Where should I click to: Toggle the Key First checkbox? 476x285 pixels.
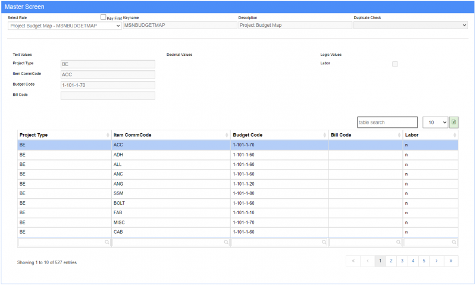[x=104, y=18]
